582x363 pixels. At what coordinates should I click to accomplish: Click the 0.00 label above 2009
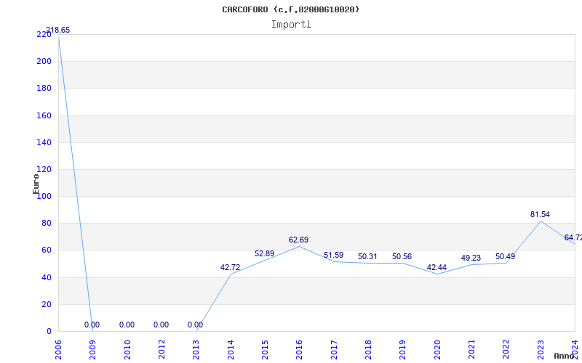(x=92, y=325)
